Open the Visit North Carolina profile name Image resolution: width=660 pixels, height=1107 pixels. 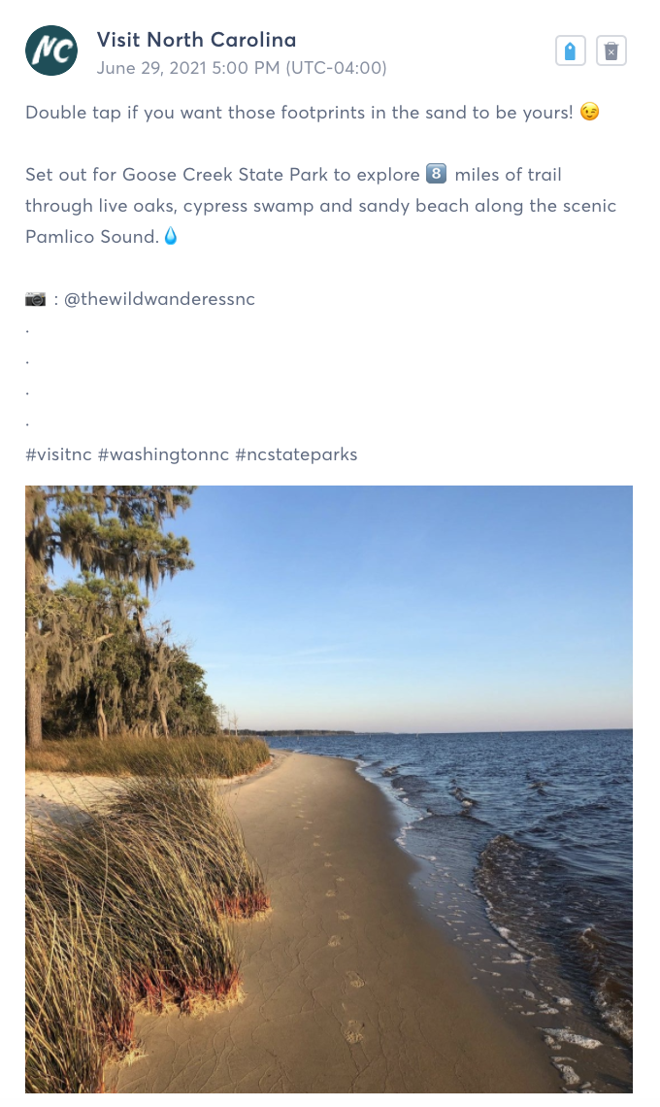click(x=196, y=40)
